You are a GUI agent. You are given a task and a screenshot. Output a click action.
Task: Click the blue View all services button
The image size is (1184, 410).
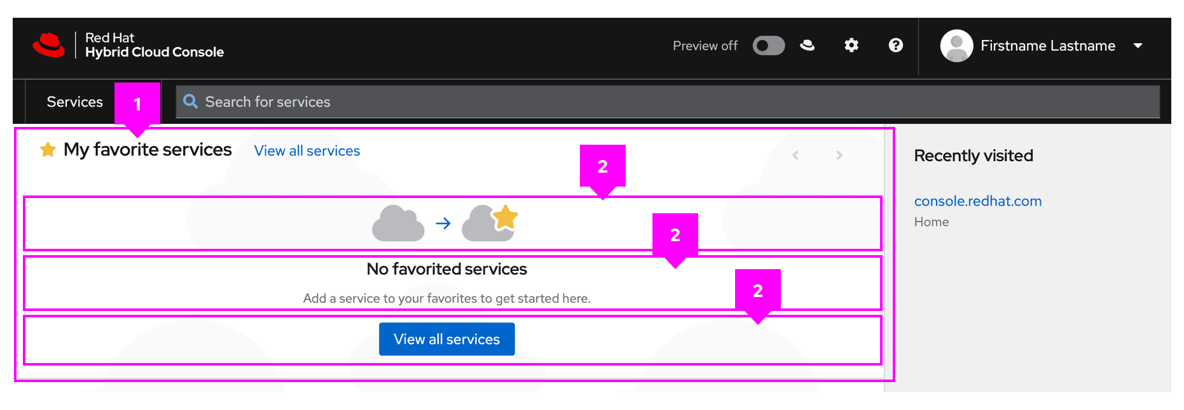tap(447, 339)
